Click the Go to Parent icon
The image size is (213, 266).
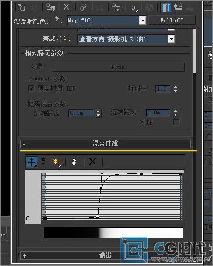178,7
